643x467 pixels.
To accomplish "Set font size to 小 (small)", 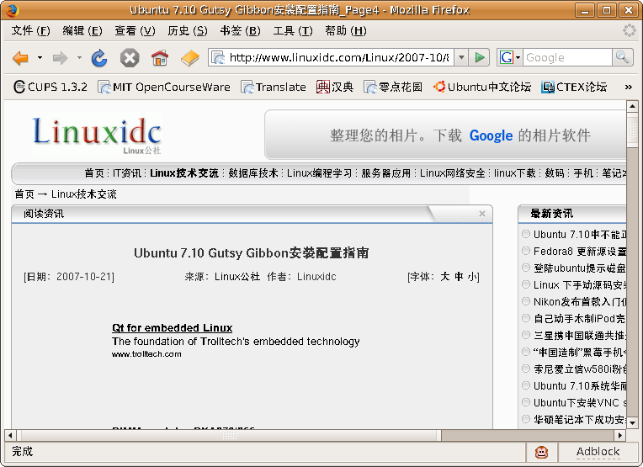I will (x=472, y=277).
